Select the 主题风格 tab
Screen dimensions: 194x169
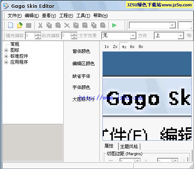(129, 147)
